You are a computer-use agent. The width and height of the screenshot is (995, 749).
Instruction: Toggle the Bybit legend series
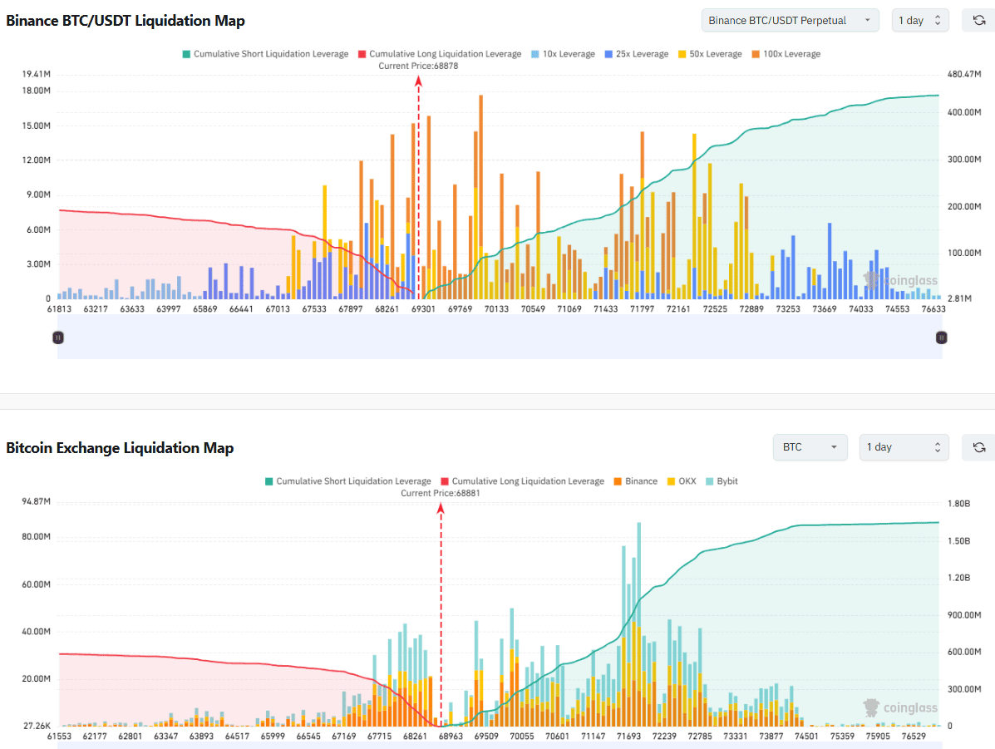(x=722, y=481)
